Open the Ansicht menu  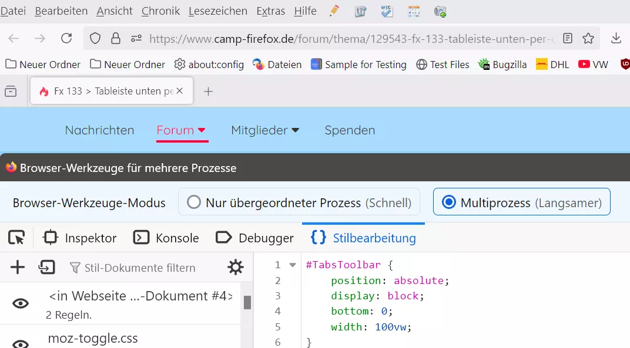[115, 11]
